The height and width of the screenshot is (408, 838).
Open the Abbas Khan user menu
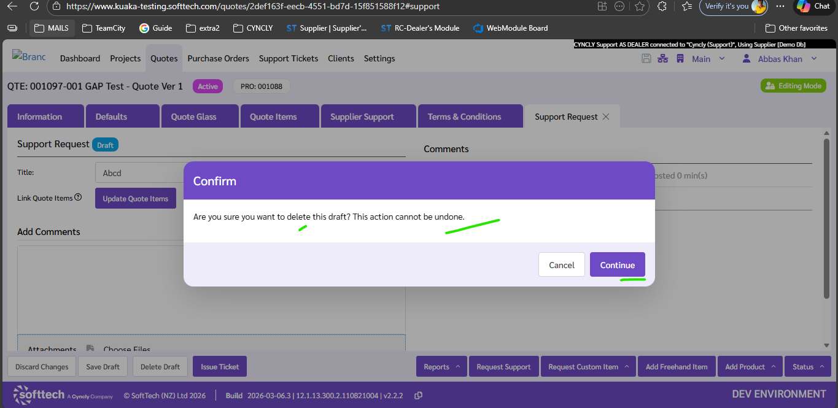tap(780, 59)
